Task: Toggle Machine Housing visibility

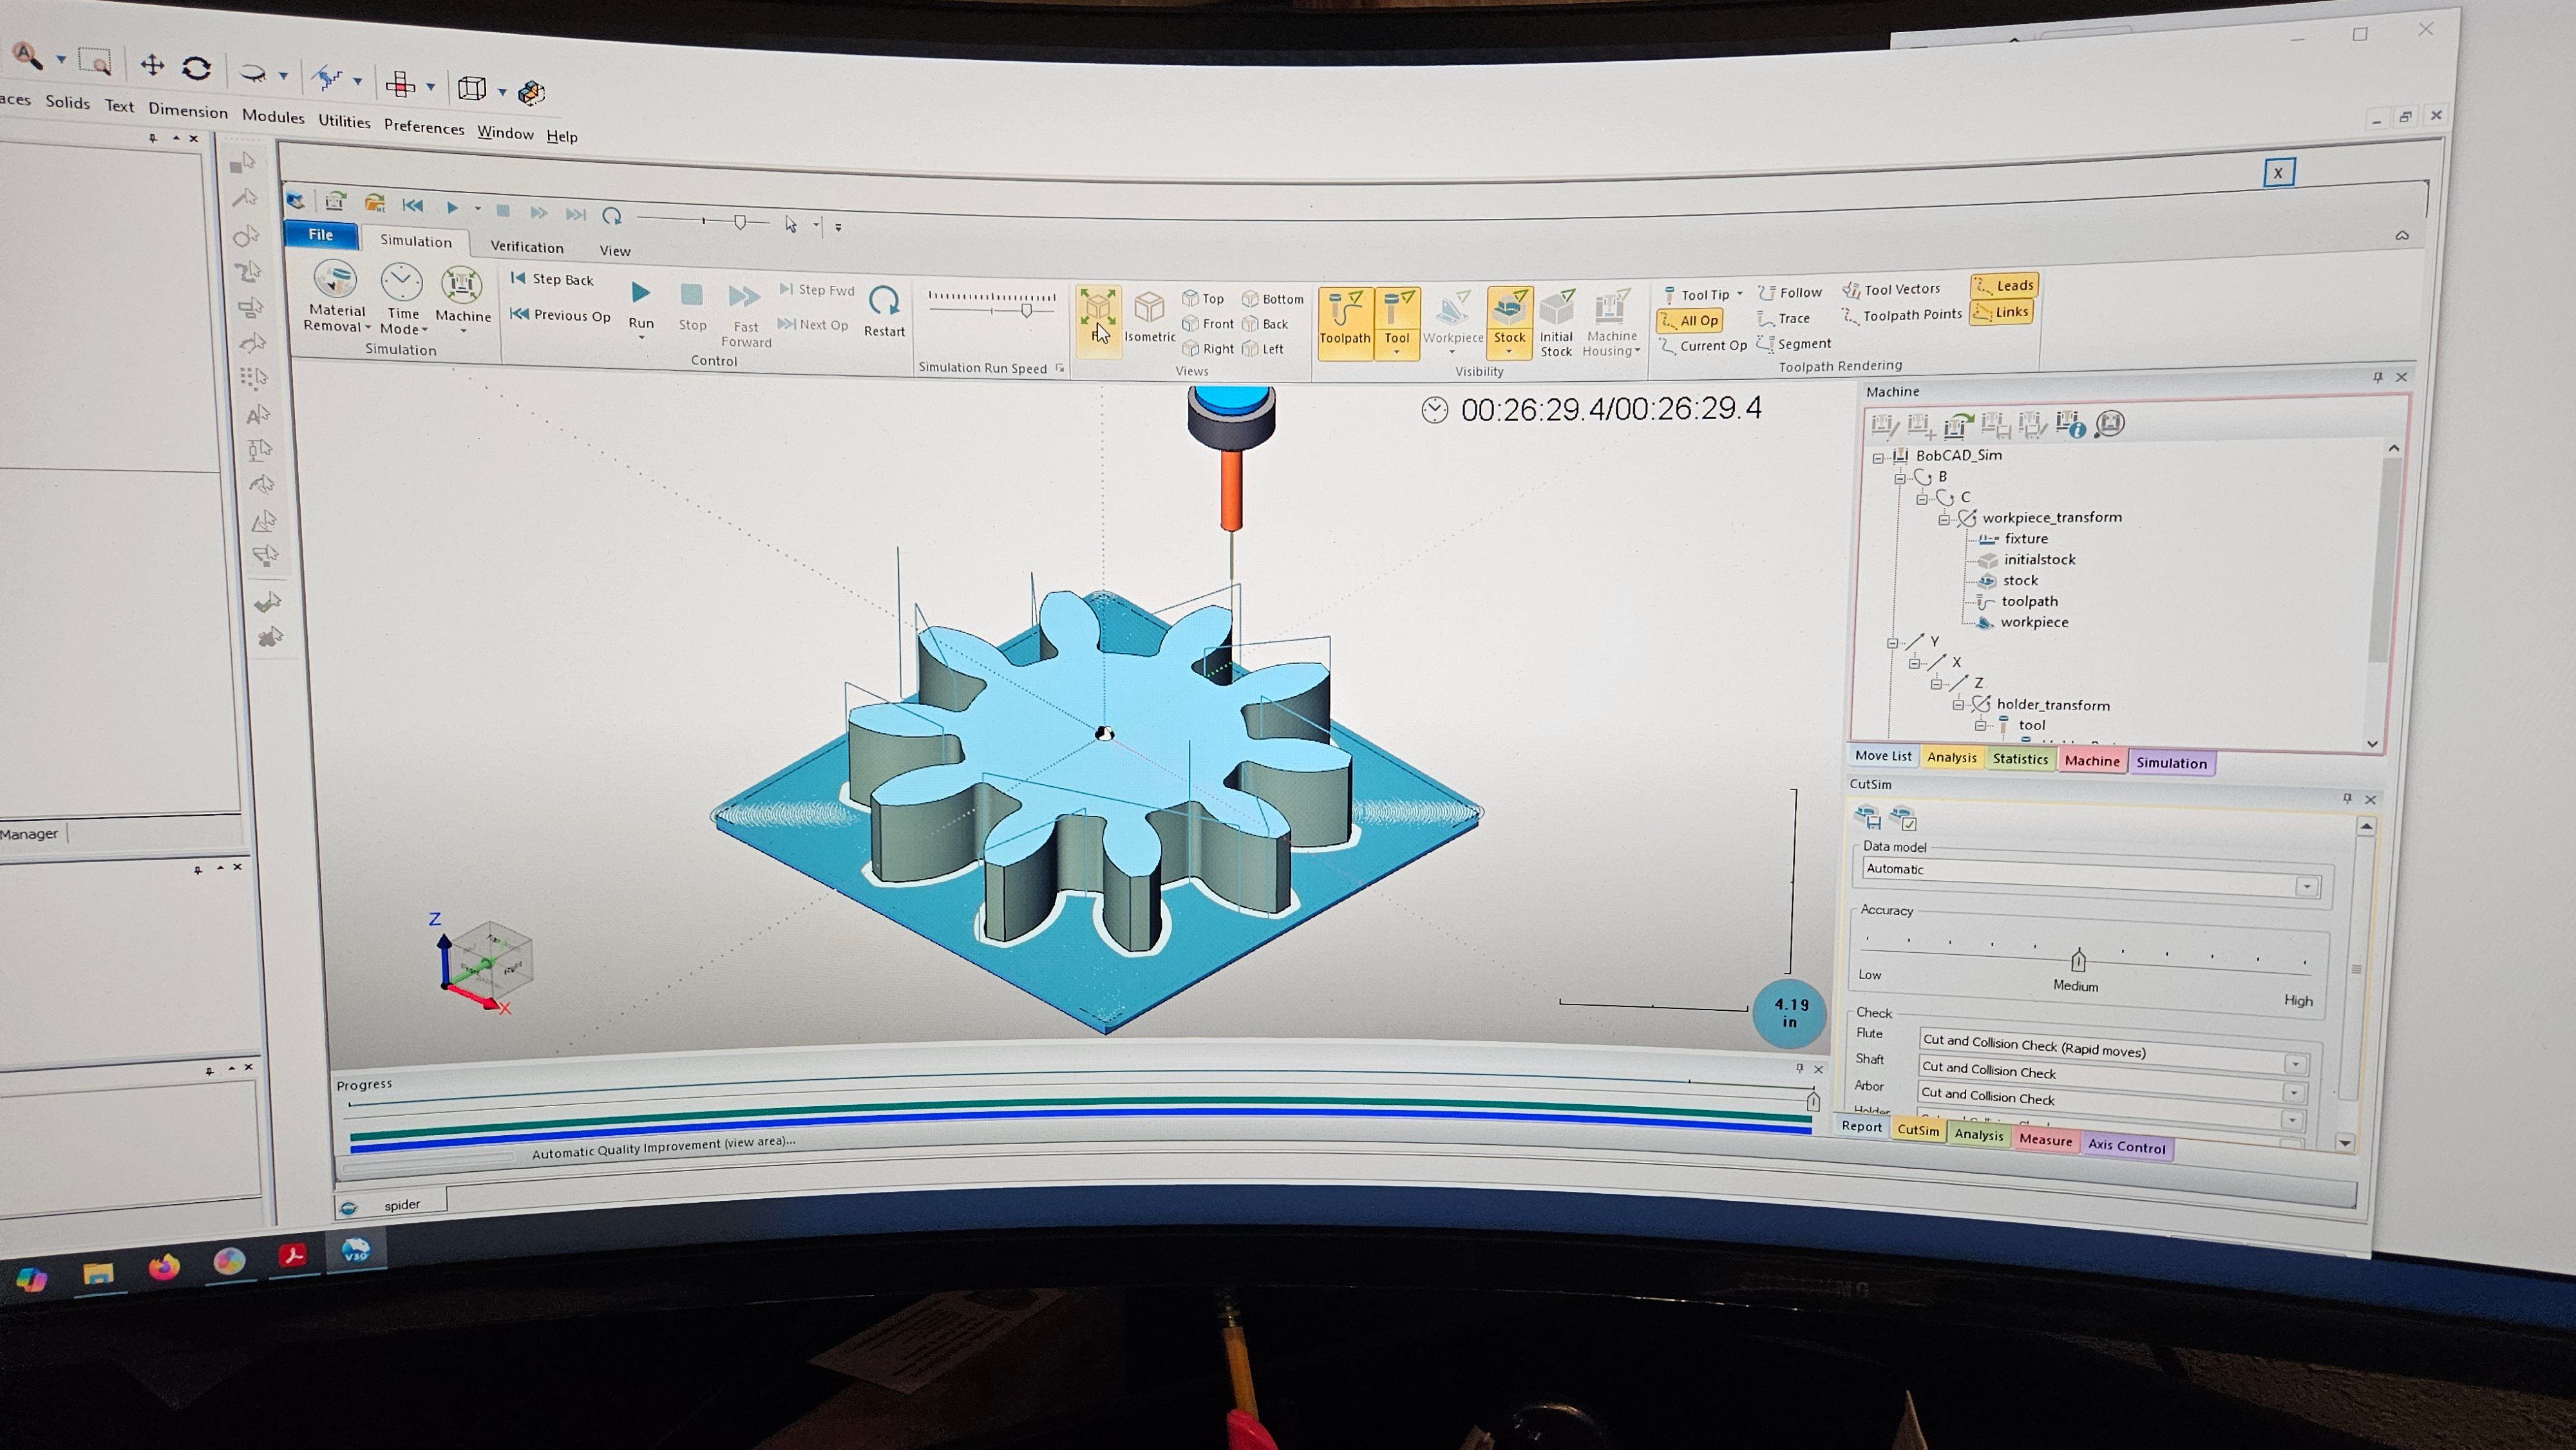Action: pyautogui.click(x=1611, y=323)
